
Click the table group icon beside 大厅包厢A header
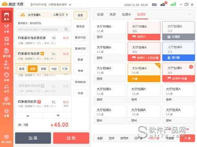[23, 15]
